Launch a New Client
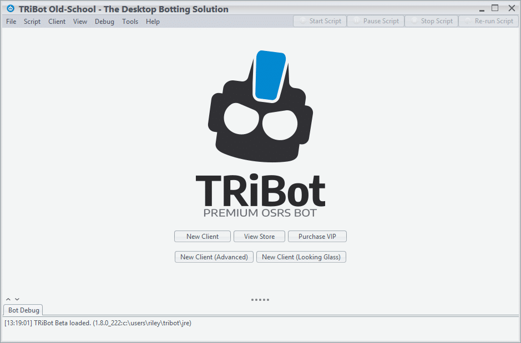The width and height of the screenshot is (521, 343). [203, 237]
